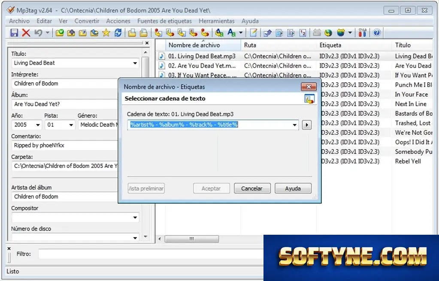This screenshot has height=281, width=439.
Task: Click the case conversion Aa icon
Action: [x=231, y=33]
